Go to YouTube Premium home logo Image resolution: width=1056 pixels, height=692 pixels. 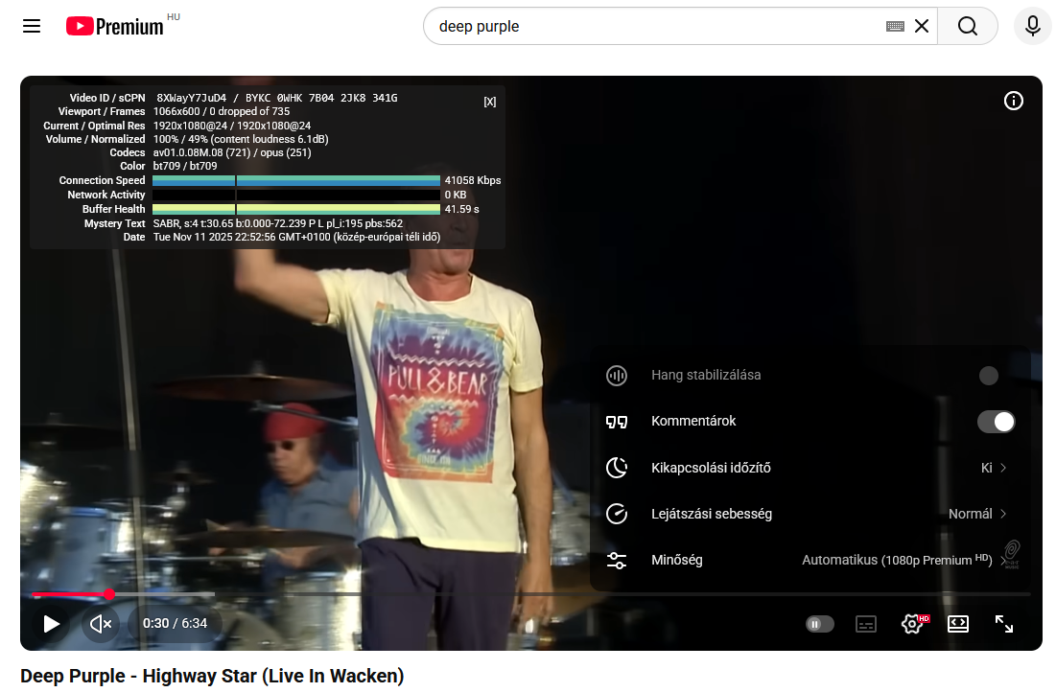pos(114,26)
